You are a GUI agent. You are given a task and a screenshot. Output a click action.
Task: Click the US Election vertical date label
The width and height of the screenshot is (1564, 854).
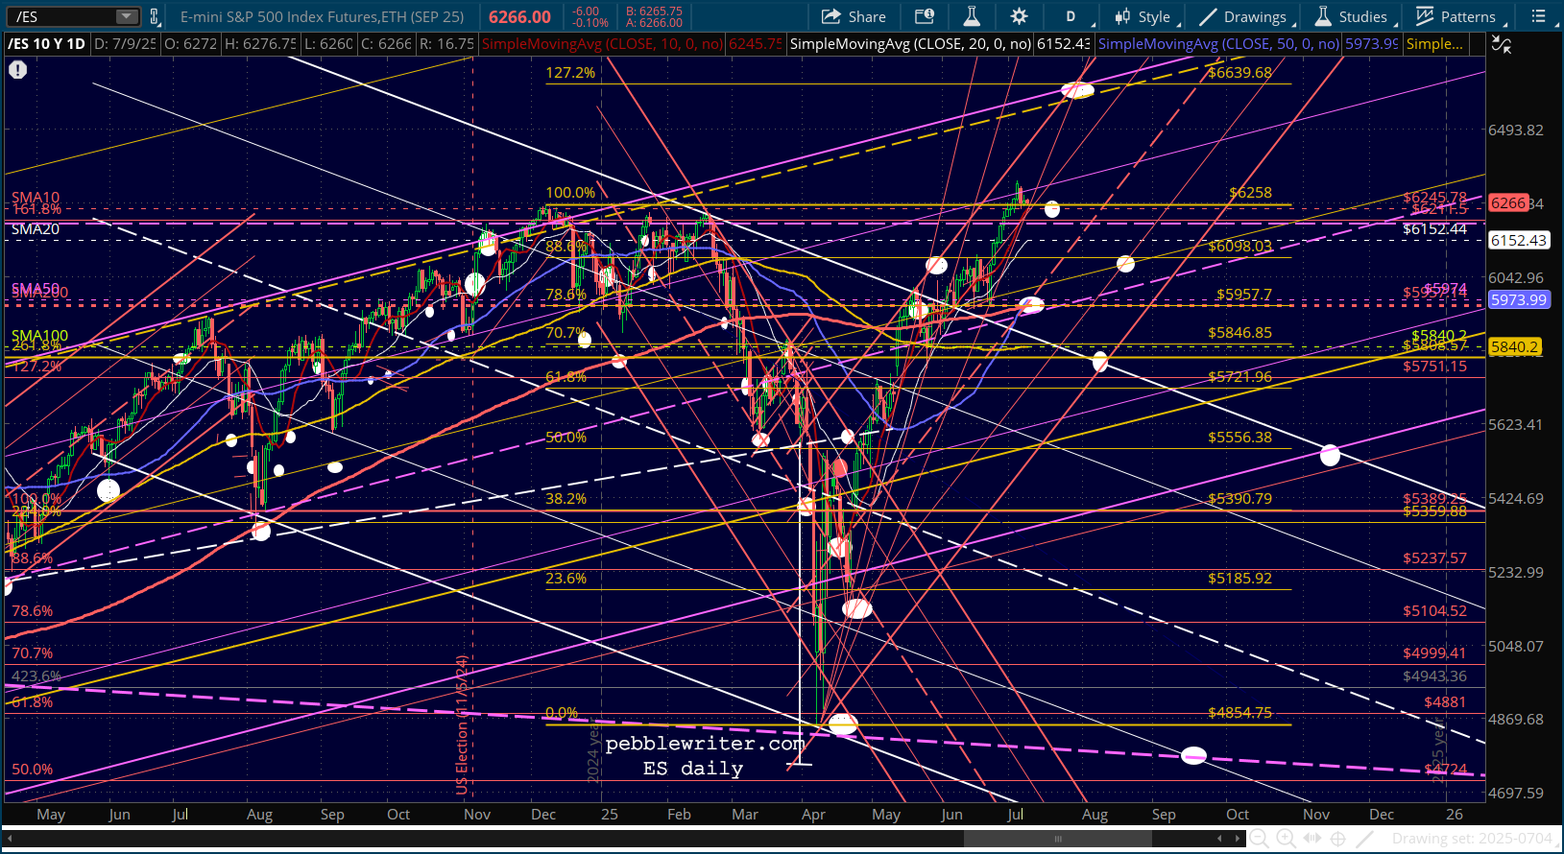(x=462, y=725)
